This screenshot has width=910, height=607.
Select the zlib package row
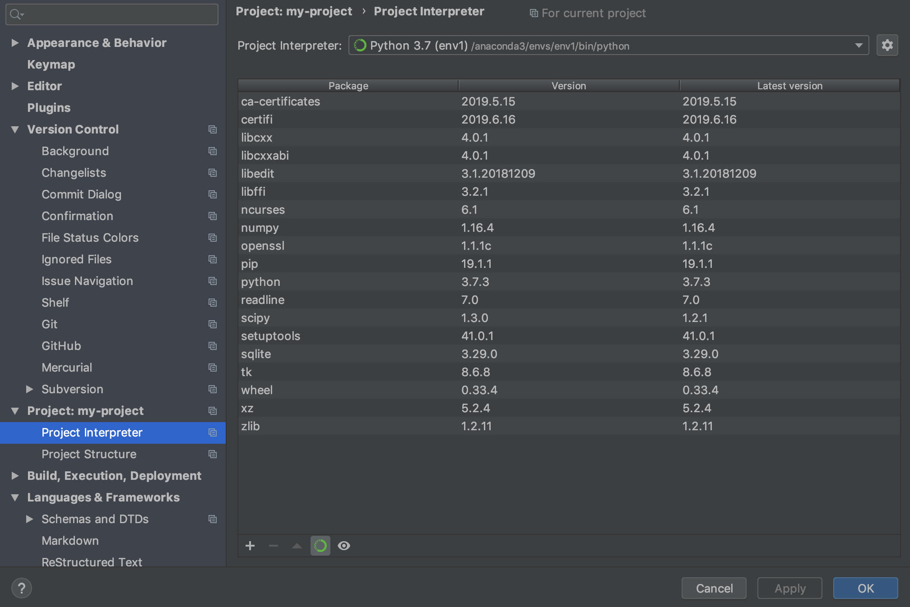pos(569,426)
